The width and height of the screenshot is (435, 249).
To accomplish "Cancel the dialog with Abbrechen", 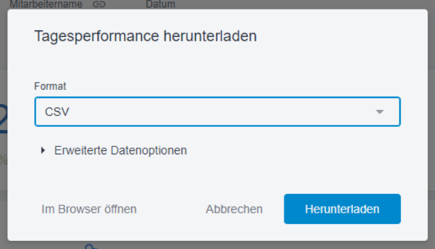I will [234, 209].
